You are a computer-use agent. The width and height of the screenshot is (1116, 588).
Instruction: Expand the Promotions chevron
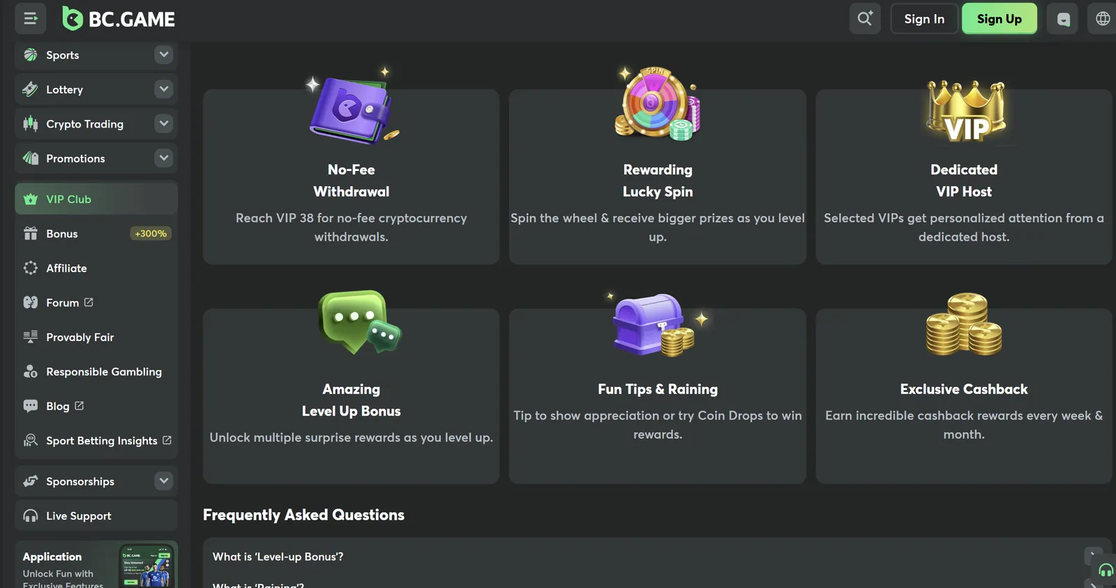pos(163,158)
